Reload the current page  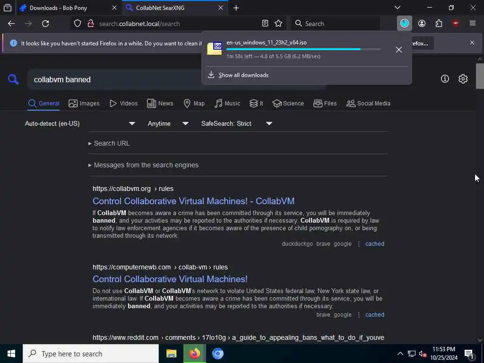(x=45, y=24)
